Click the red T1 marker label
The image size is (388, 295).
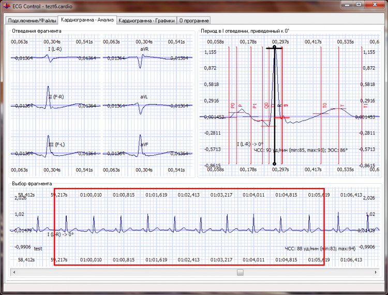click(x=365, y=105)
